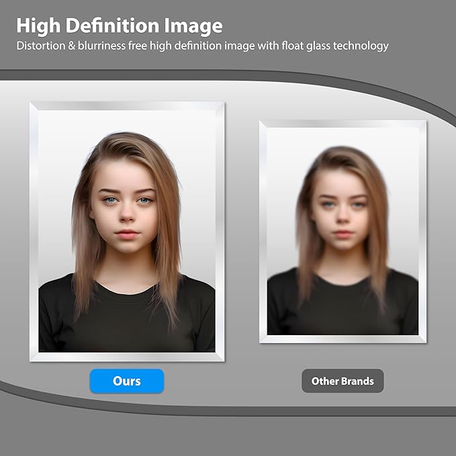
Task: Click the bottom beveled edge of right mirror
Action: pos(343,338)
